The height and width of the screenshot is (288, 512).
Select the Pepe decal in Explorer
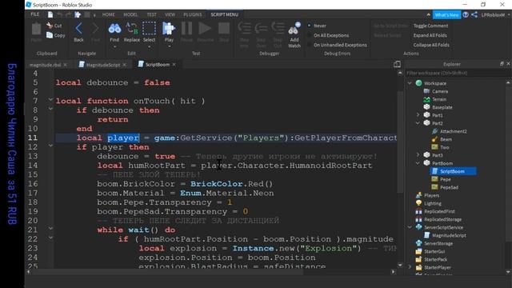point(445,179)
